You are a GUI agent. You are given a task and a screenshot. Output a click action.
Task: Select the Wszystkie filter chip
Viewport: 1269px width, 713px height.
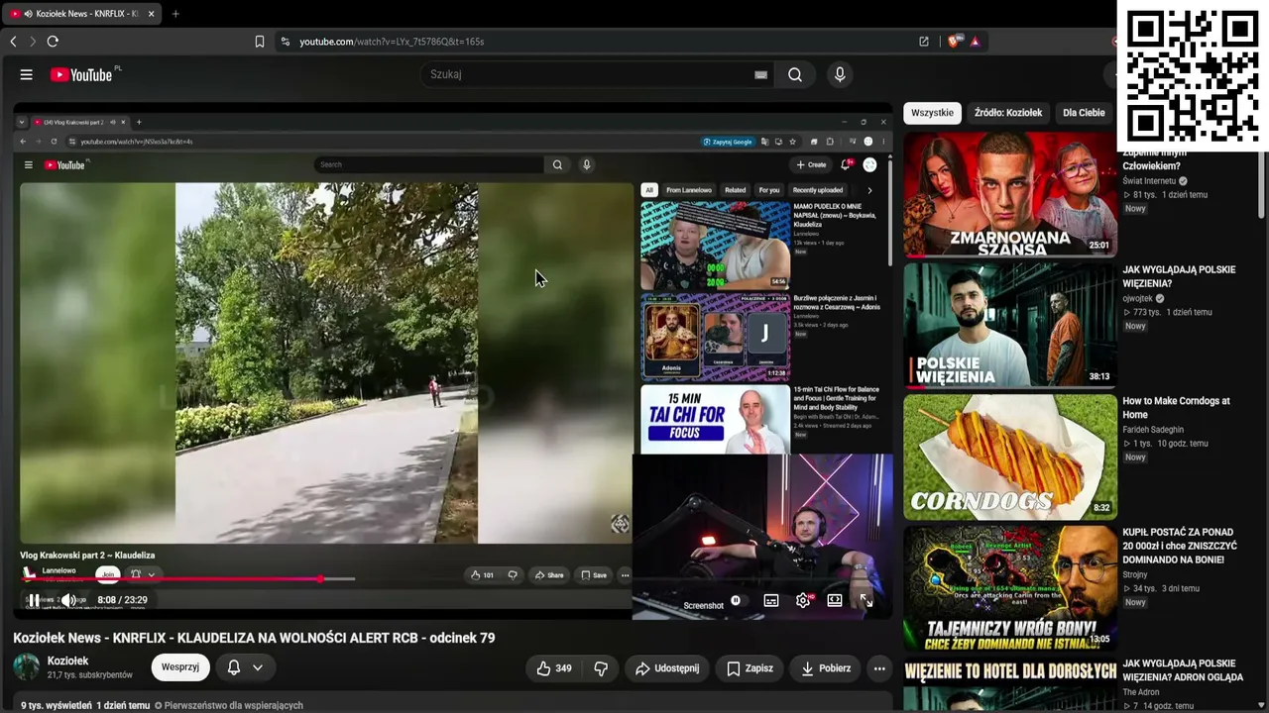pos(932,113)
